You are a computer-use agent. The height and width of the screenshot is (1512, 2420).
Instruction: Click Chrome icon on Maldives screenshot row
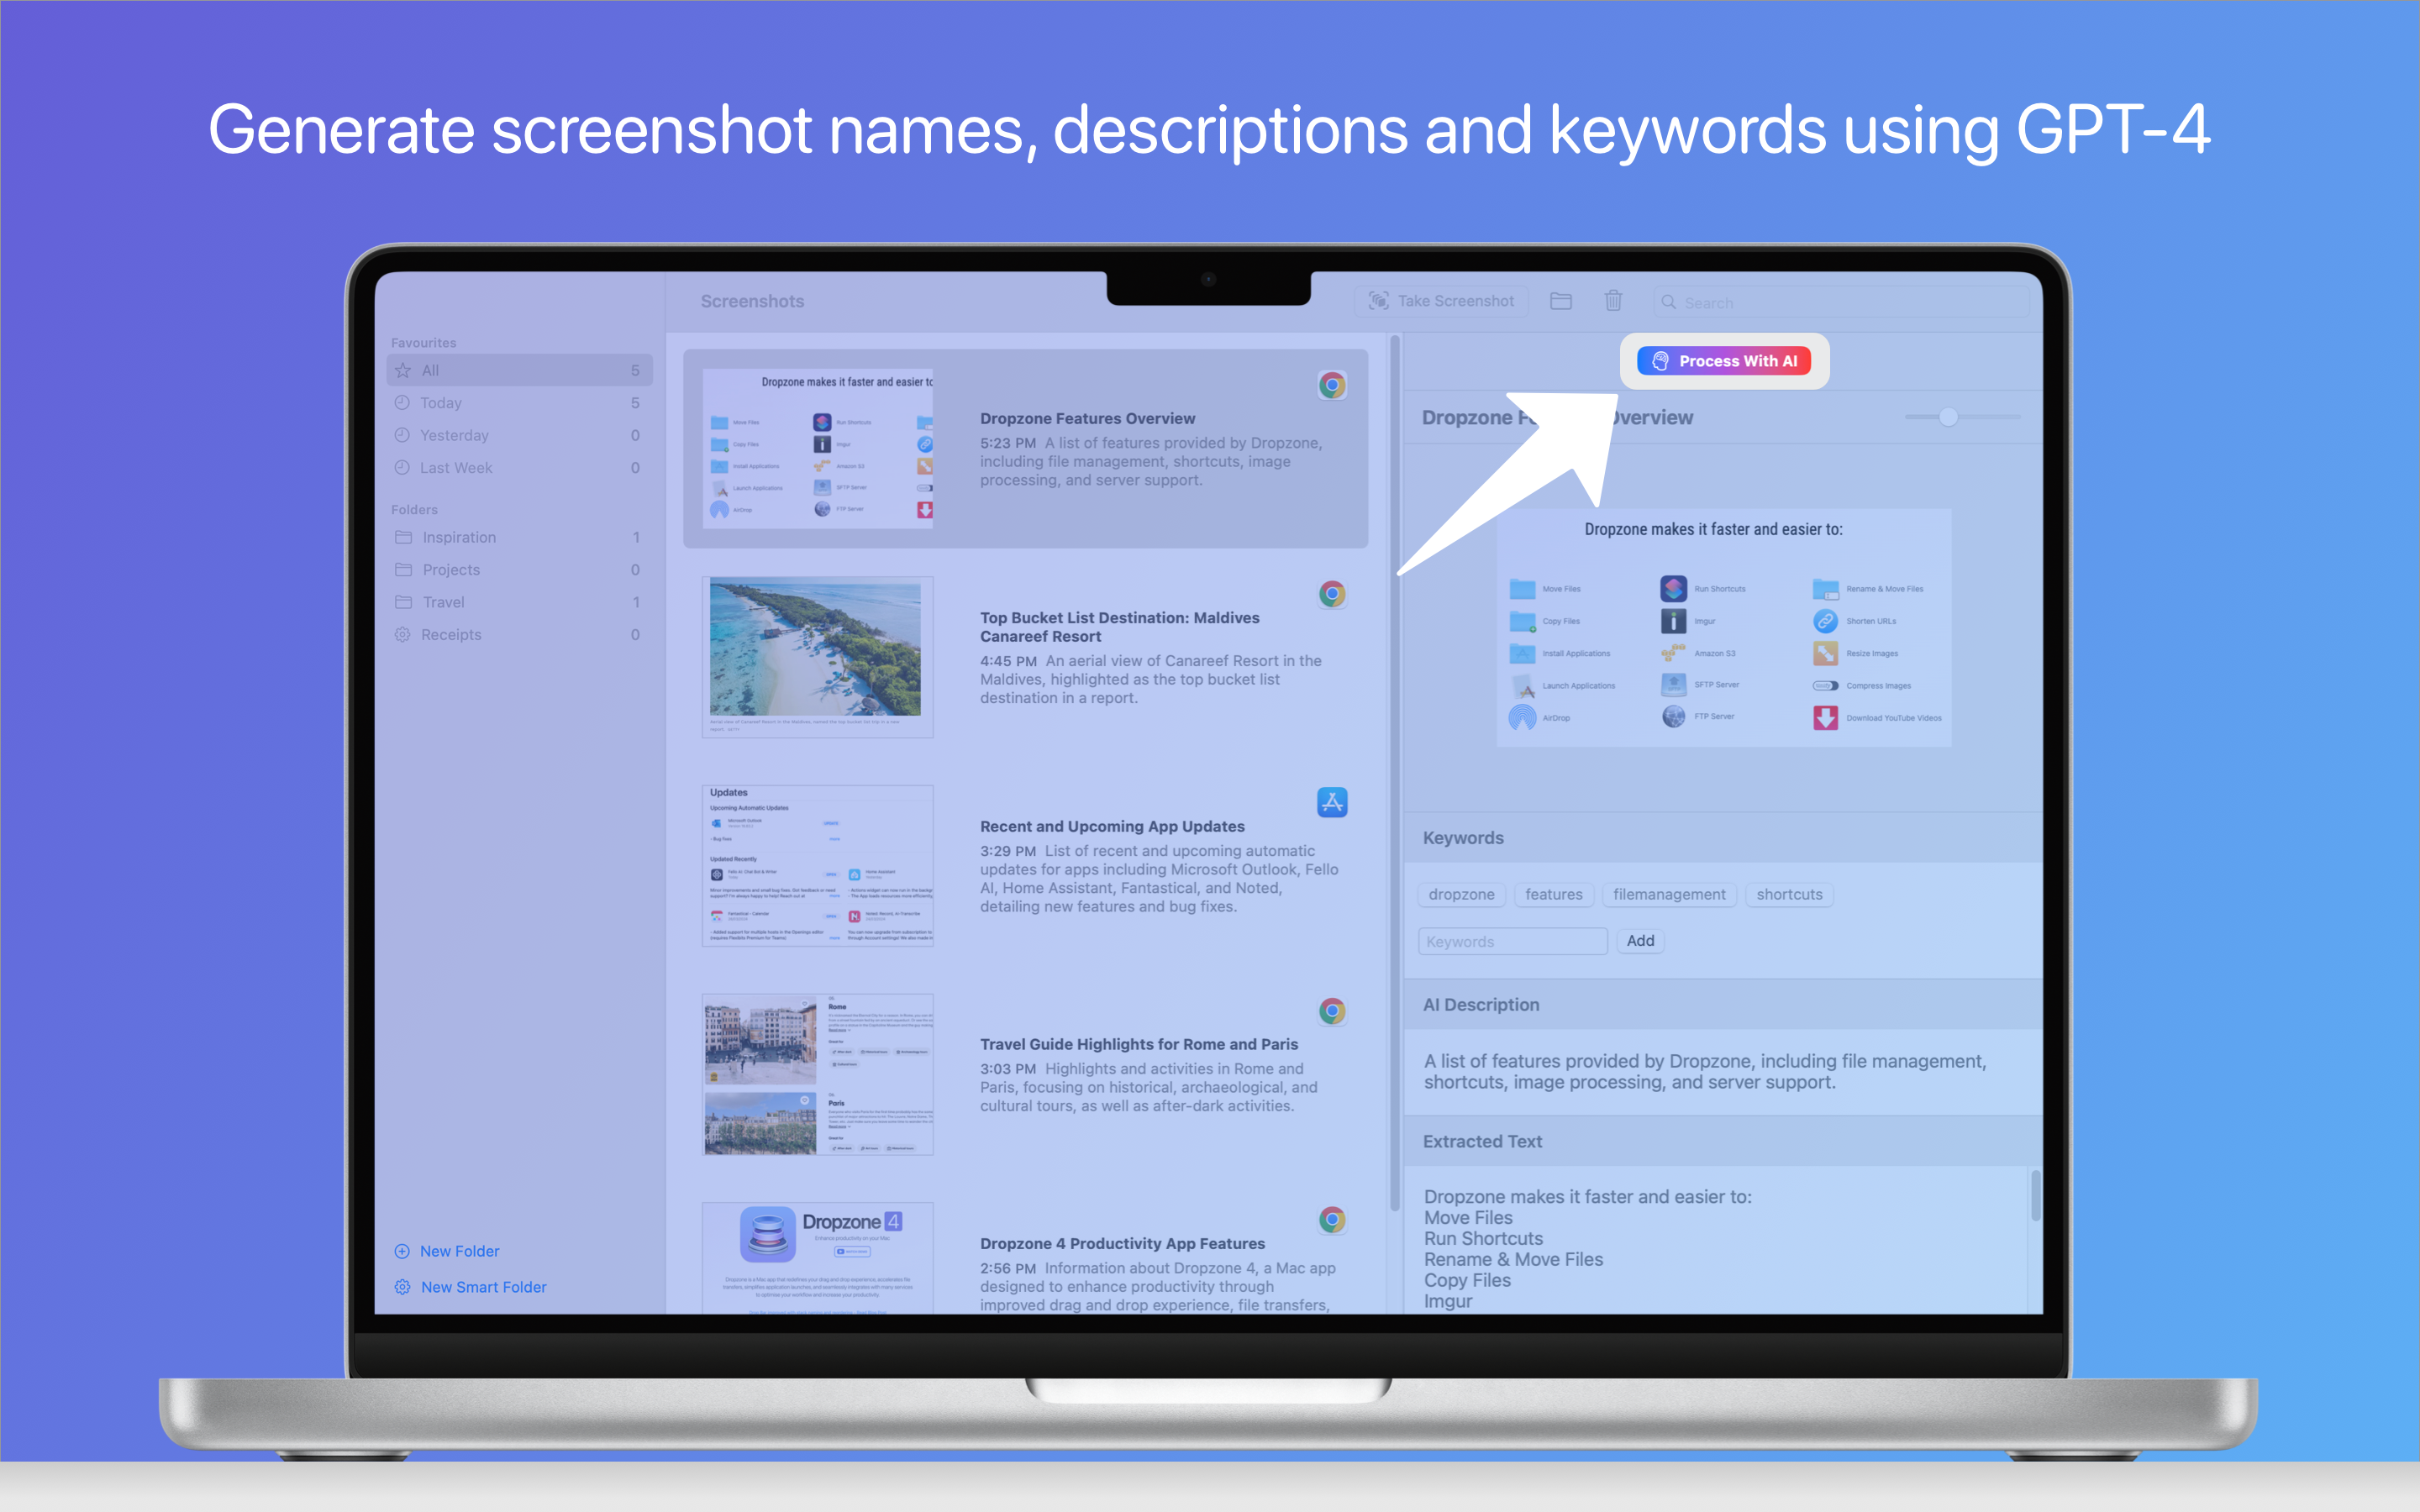1331,594
